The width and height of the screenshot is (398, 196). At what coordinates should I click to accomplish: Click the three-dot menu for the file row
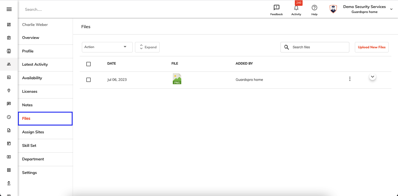(x=350, y=79)
